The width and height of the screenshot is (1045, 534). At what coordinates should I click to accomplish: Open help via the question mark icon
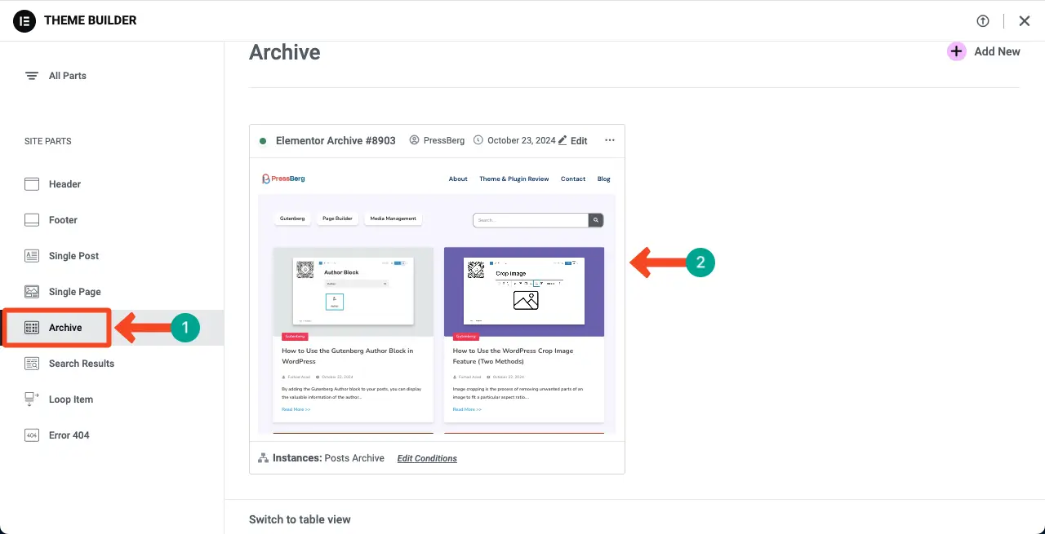coord(983,20)
